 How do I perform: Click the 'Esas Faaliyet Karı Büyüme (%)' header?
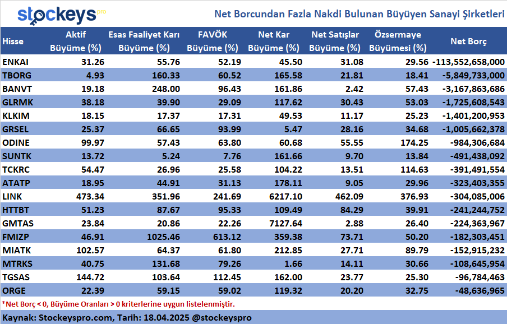tap(144, 41)
